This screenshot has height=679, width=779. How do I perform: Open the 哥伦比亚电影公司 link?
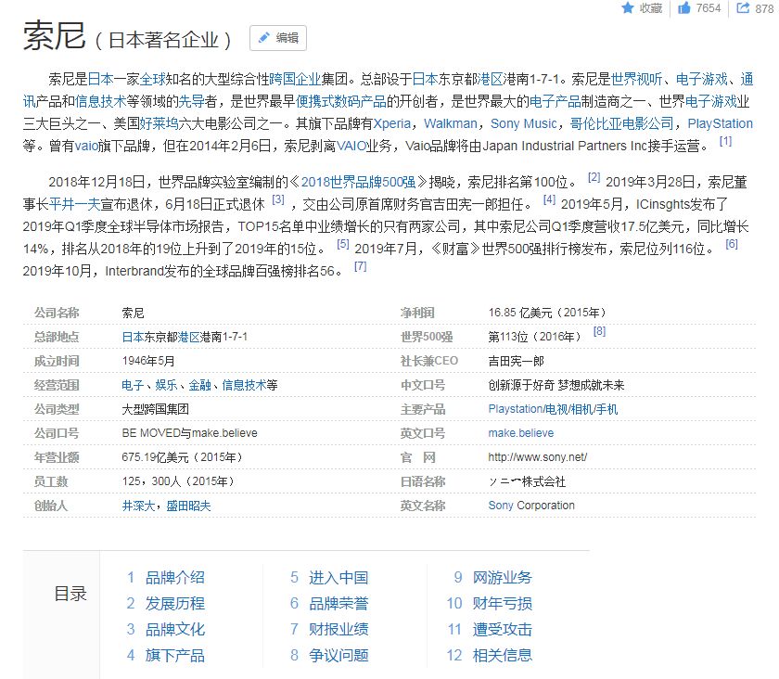tap(621, 123)
